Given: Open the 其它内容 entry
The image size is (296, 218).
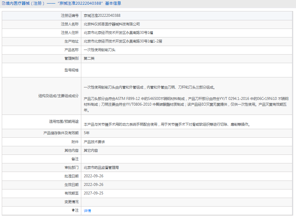Looking at the screenshot, I should pos(91,151).
